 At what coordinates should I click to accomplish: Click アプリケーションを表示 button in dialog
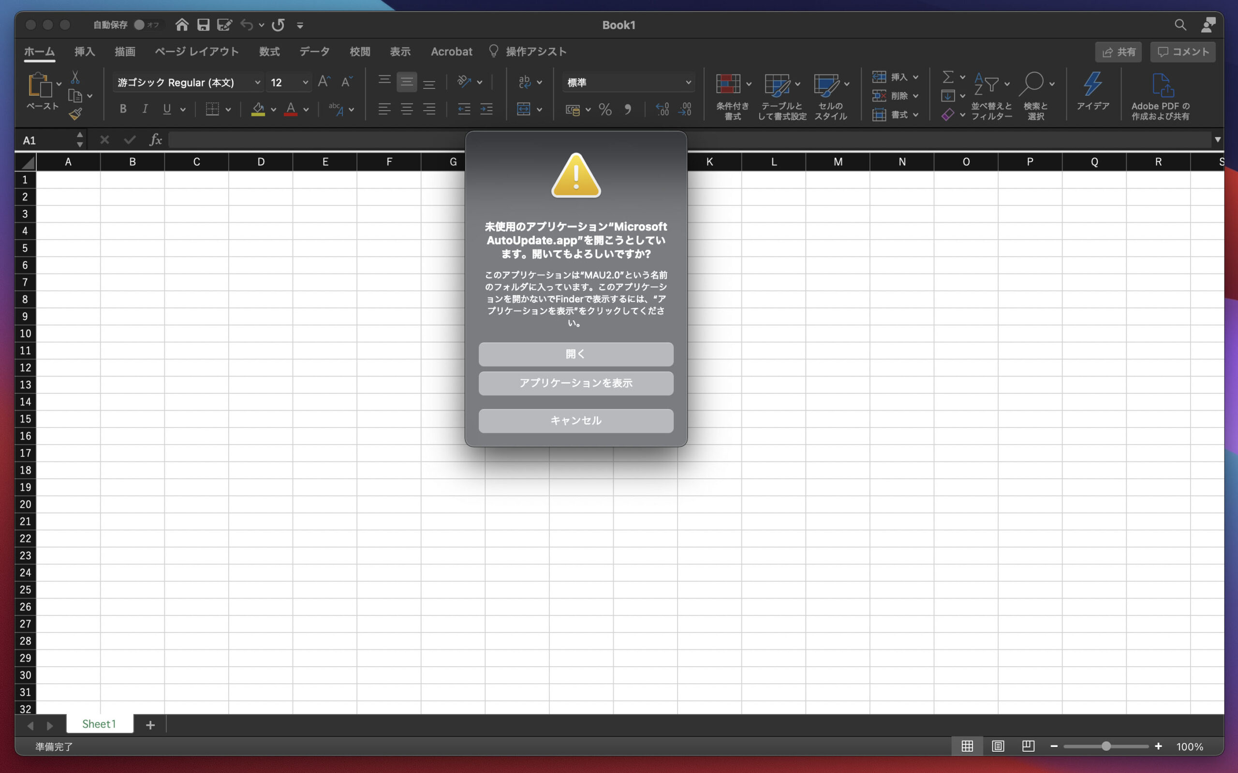576,383
